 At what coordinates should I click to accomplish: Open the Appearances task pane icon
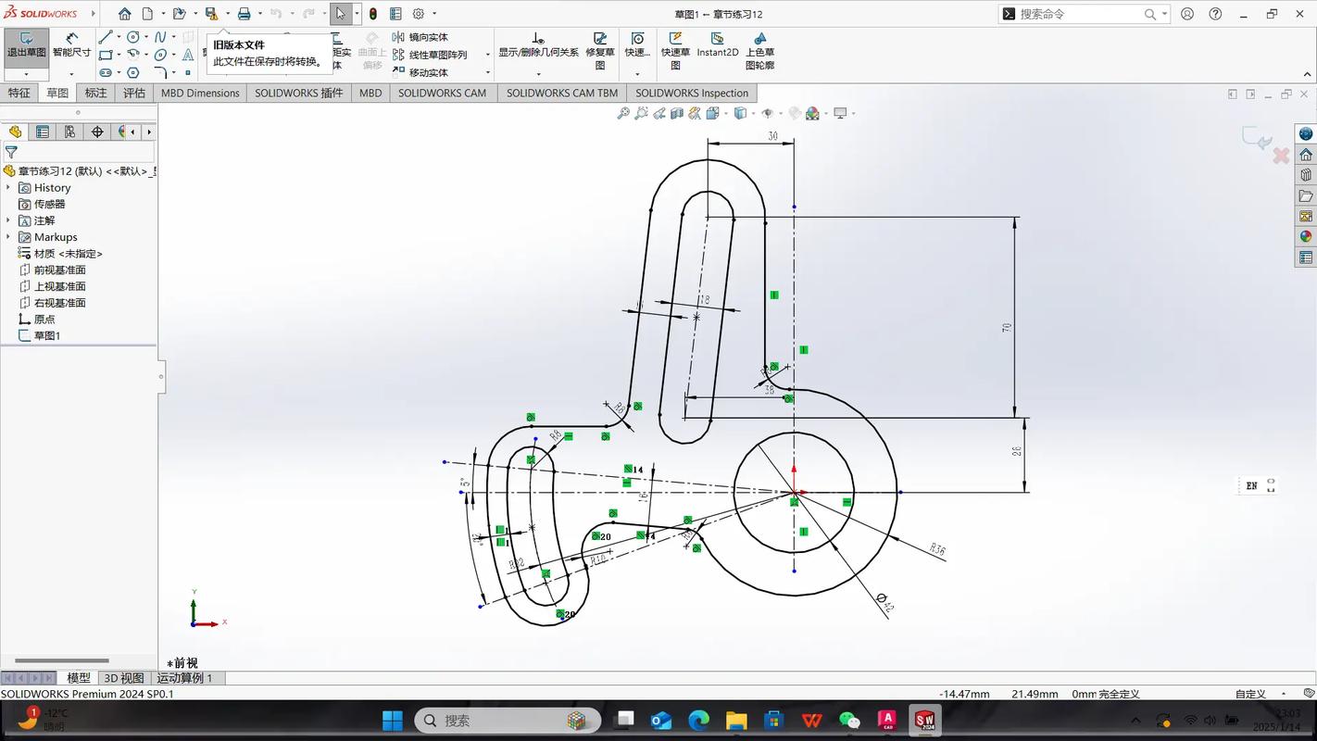click(1305, 236)
